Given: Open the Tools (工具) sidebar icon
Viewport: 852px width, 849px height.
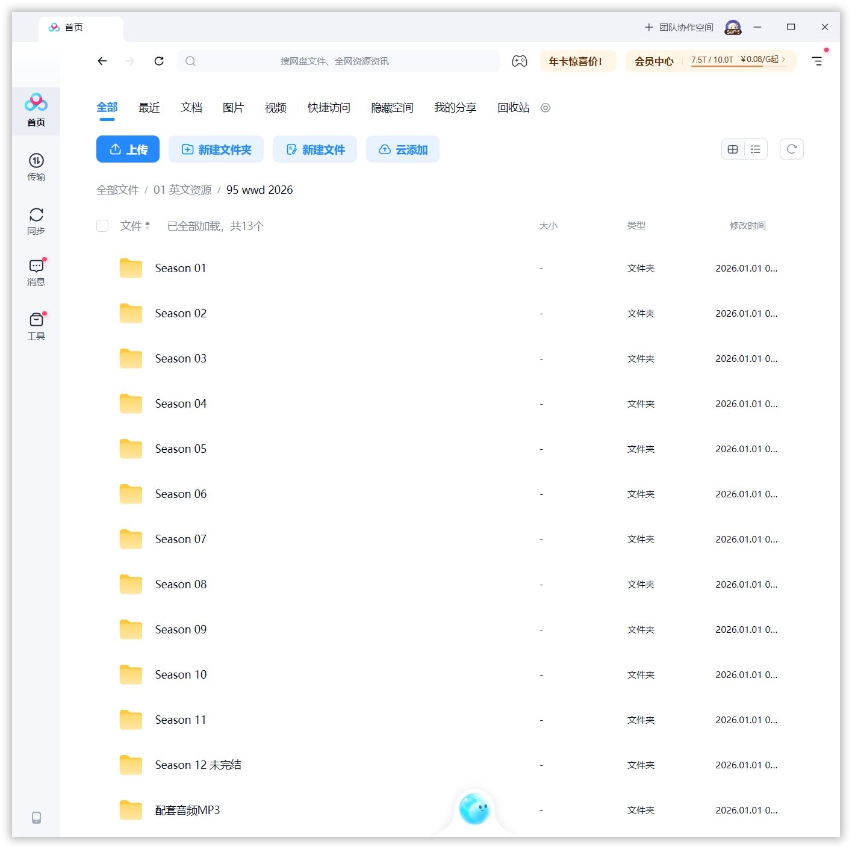Looking at the screenshot, I should (x=36, y=326).
